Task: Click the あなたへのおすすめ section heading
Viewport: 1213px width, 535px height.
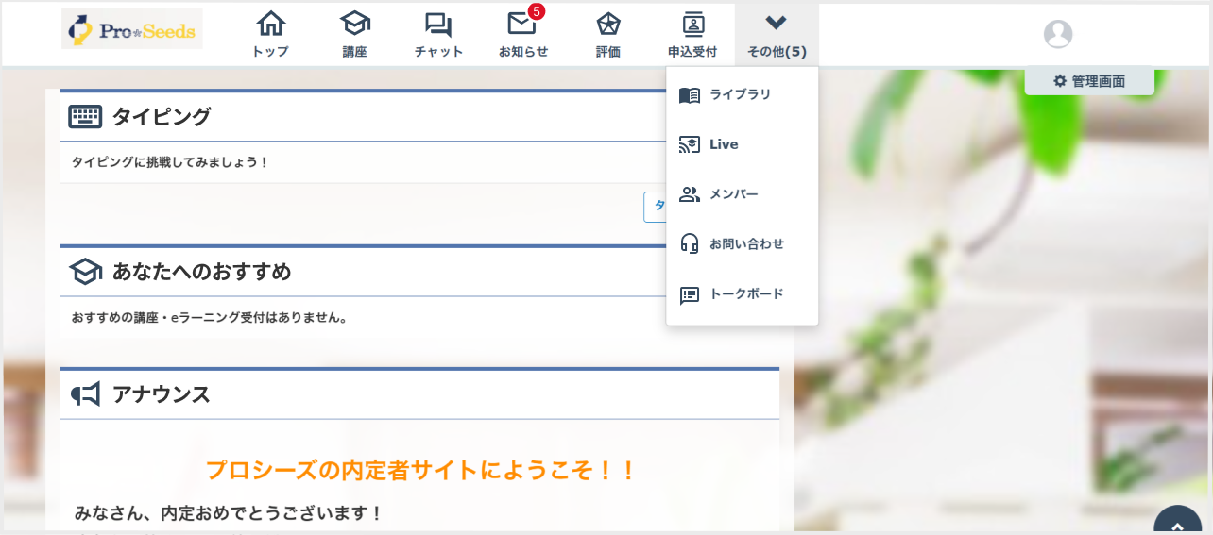Action: click(x=201, y=273)
